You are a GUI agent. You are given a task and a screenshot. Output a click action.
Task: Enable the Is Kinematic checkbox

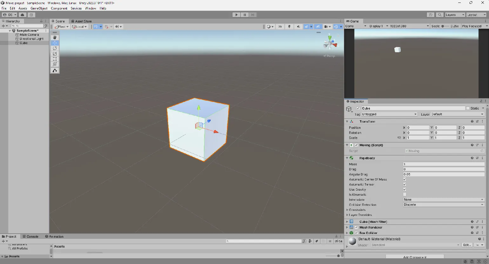pyautogui.click(x=405, y=195)
